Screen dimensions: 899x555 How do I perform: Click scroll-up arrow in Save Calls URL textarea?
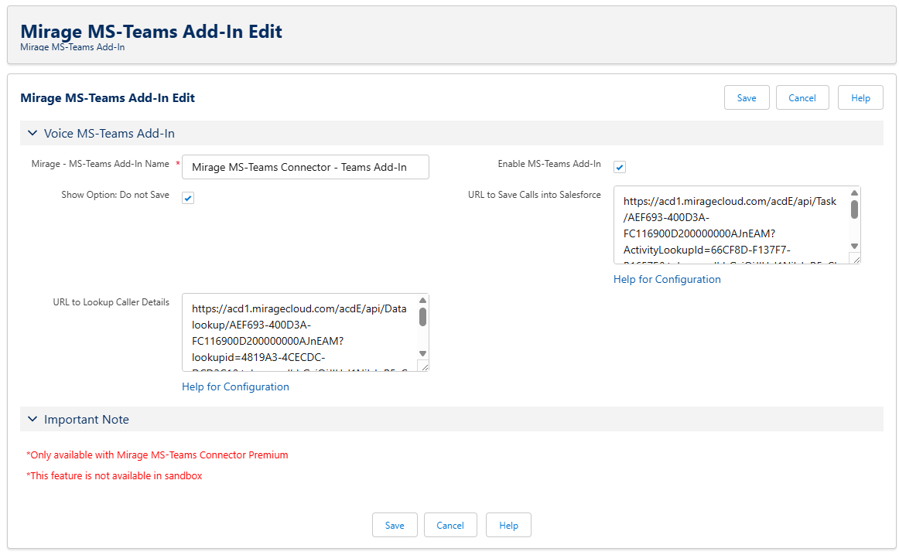pos(854,193)
